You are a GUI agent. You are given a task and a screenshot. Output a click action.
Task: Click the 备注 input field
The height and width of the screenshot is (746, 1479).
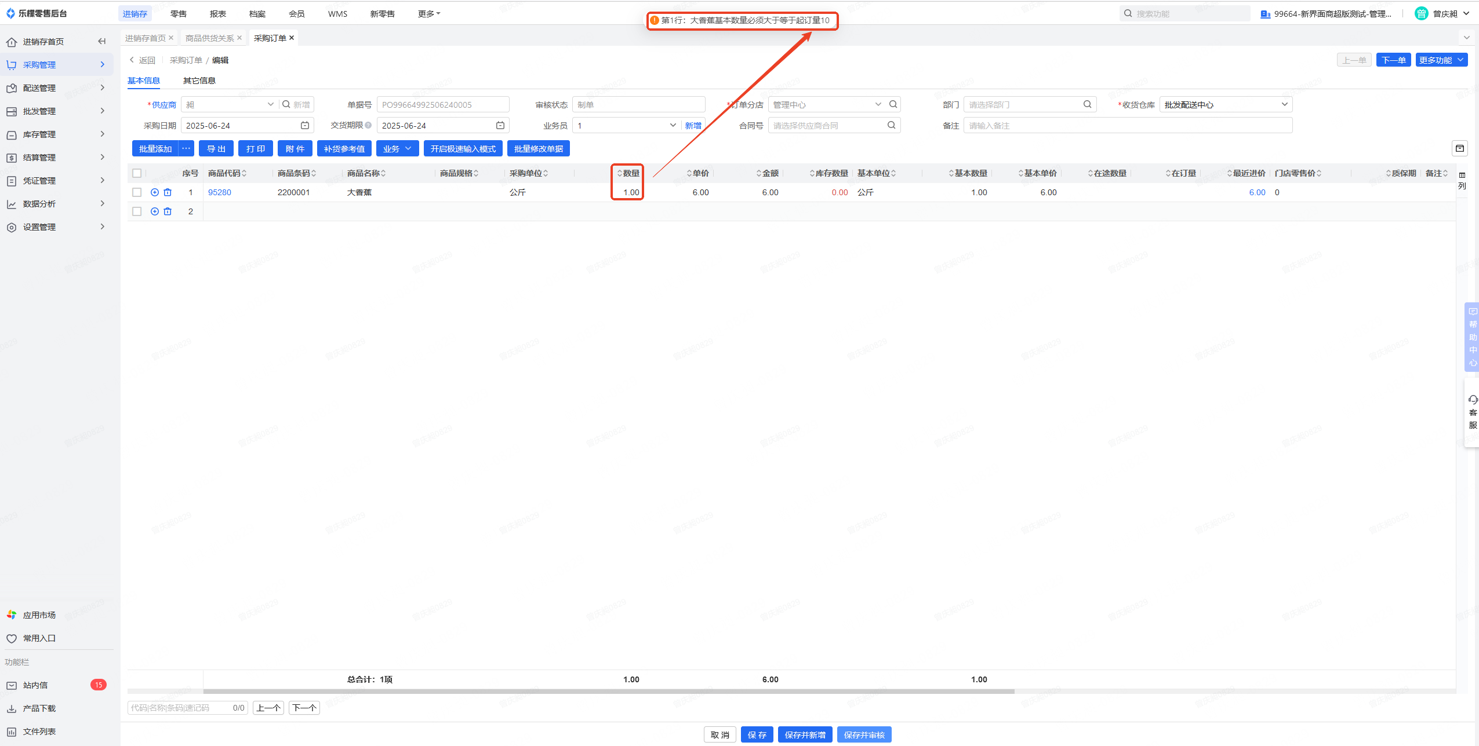[1128, 125]
